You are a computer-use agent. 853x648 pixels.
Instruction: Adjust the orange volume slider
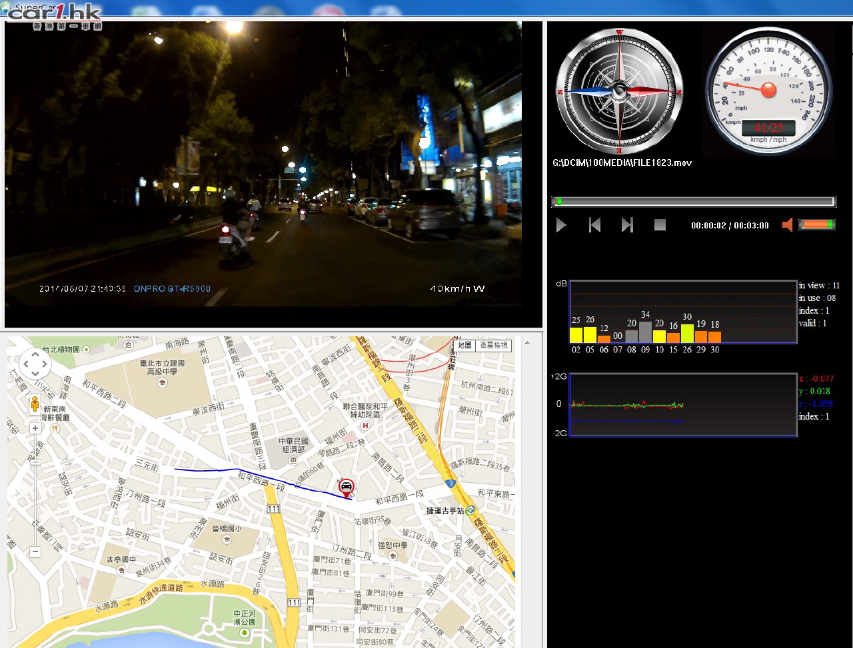816,225
